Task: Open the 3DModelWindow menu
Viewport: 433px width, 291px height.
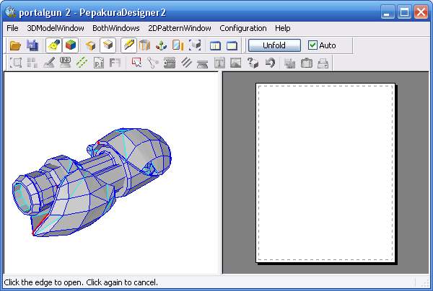Action: click(x=56, y=28)
